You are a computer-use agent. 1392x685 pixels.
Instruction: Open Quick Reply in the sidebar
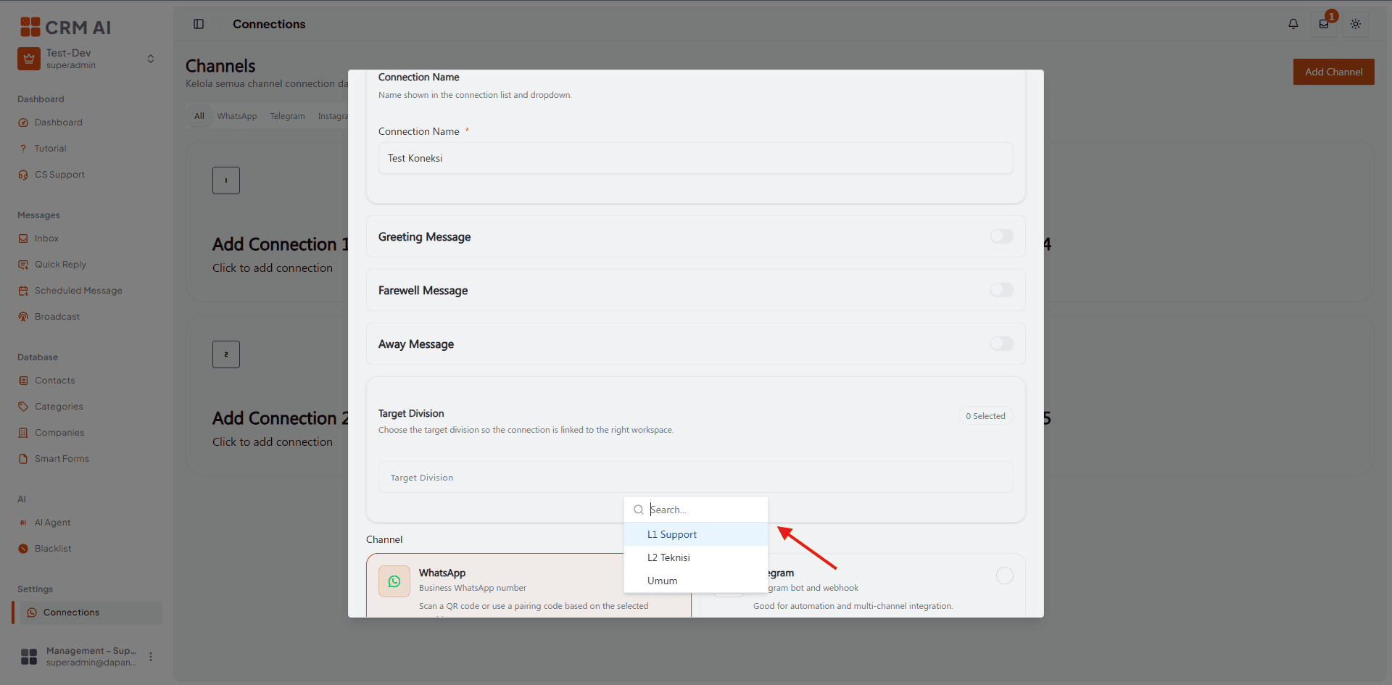(x=60, y=265)
